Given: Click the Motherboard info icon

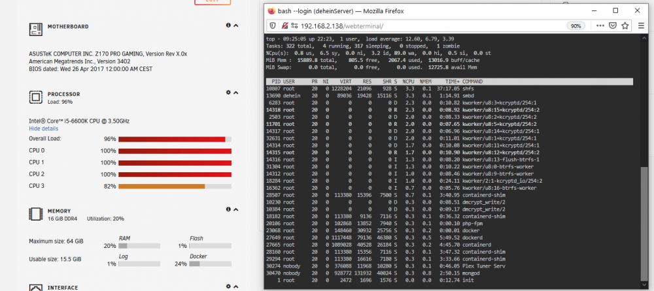Looking at the screenshot, I should point(228,25).
